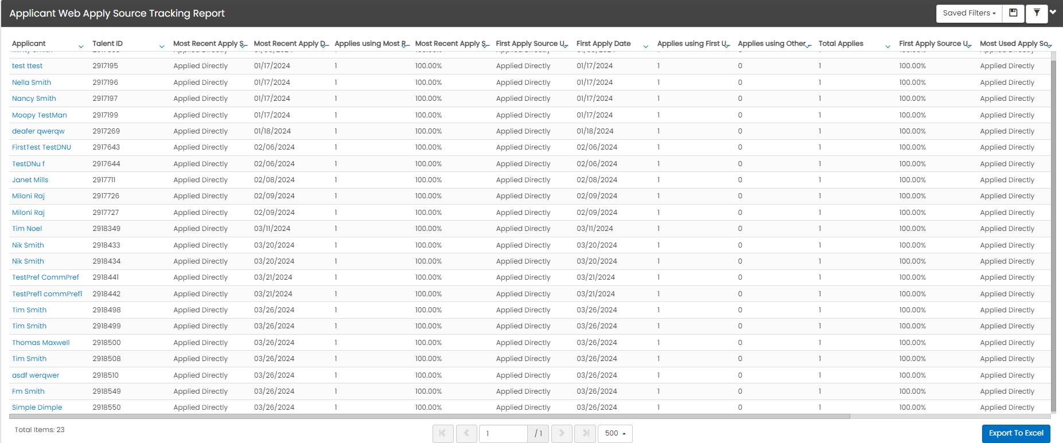Select Talent ID 2918510 cell
Viewport: 1063px width, 443px height.
pyautogui.click(x=106, y=375)
